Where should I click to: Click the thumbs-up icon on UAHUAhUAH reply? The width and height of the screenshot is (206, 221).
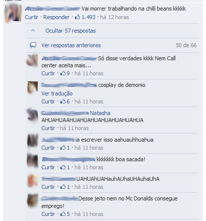(x=63, y=187)
